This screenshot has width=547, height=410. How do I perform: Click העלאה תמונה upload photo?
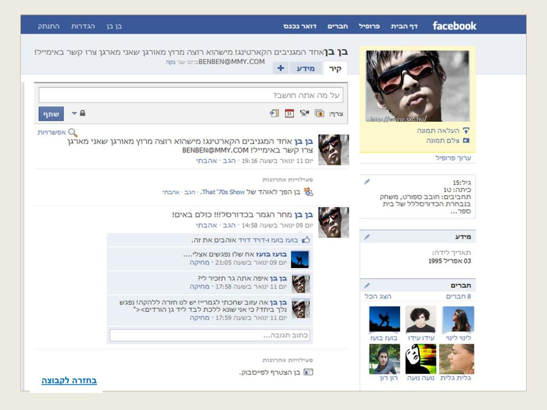pos(438,131)
